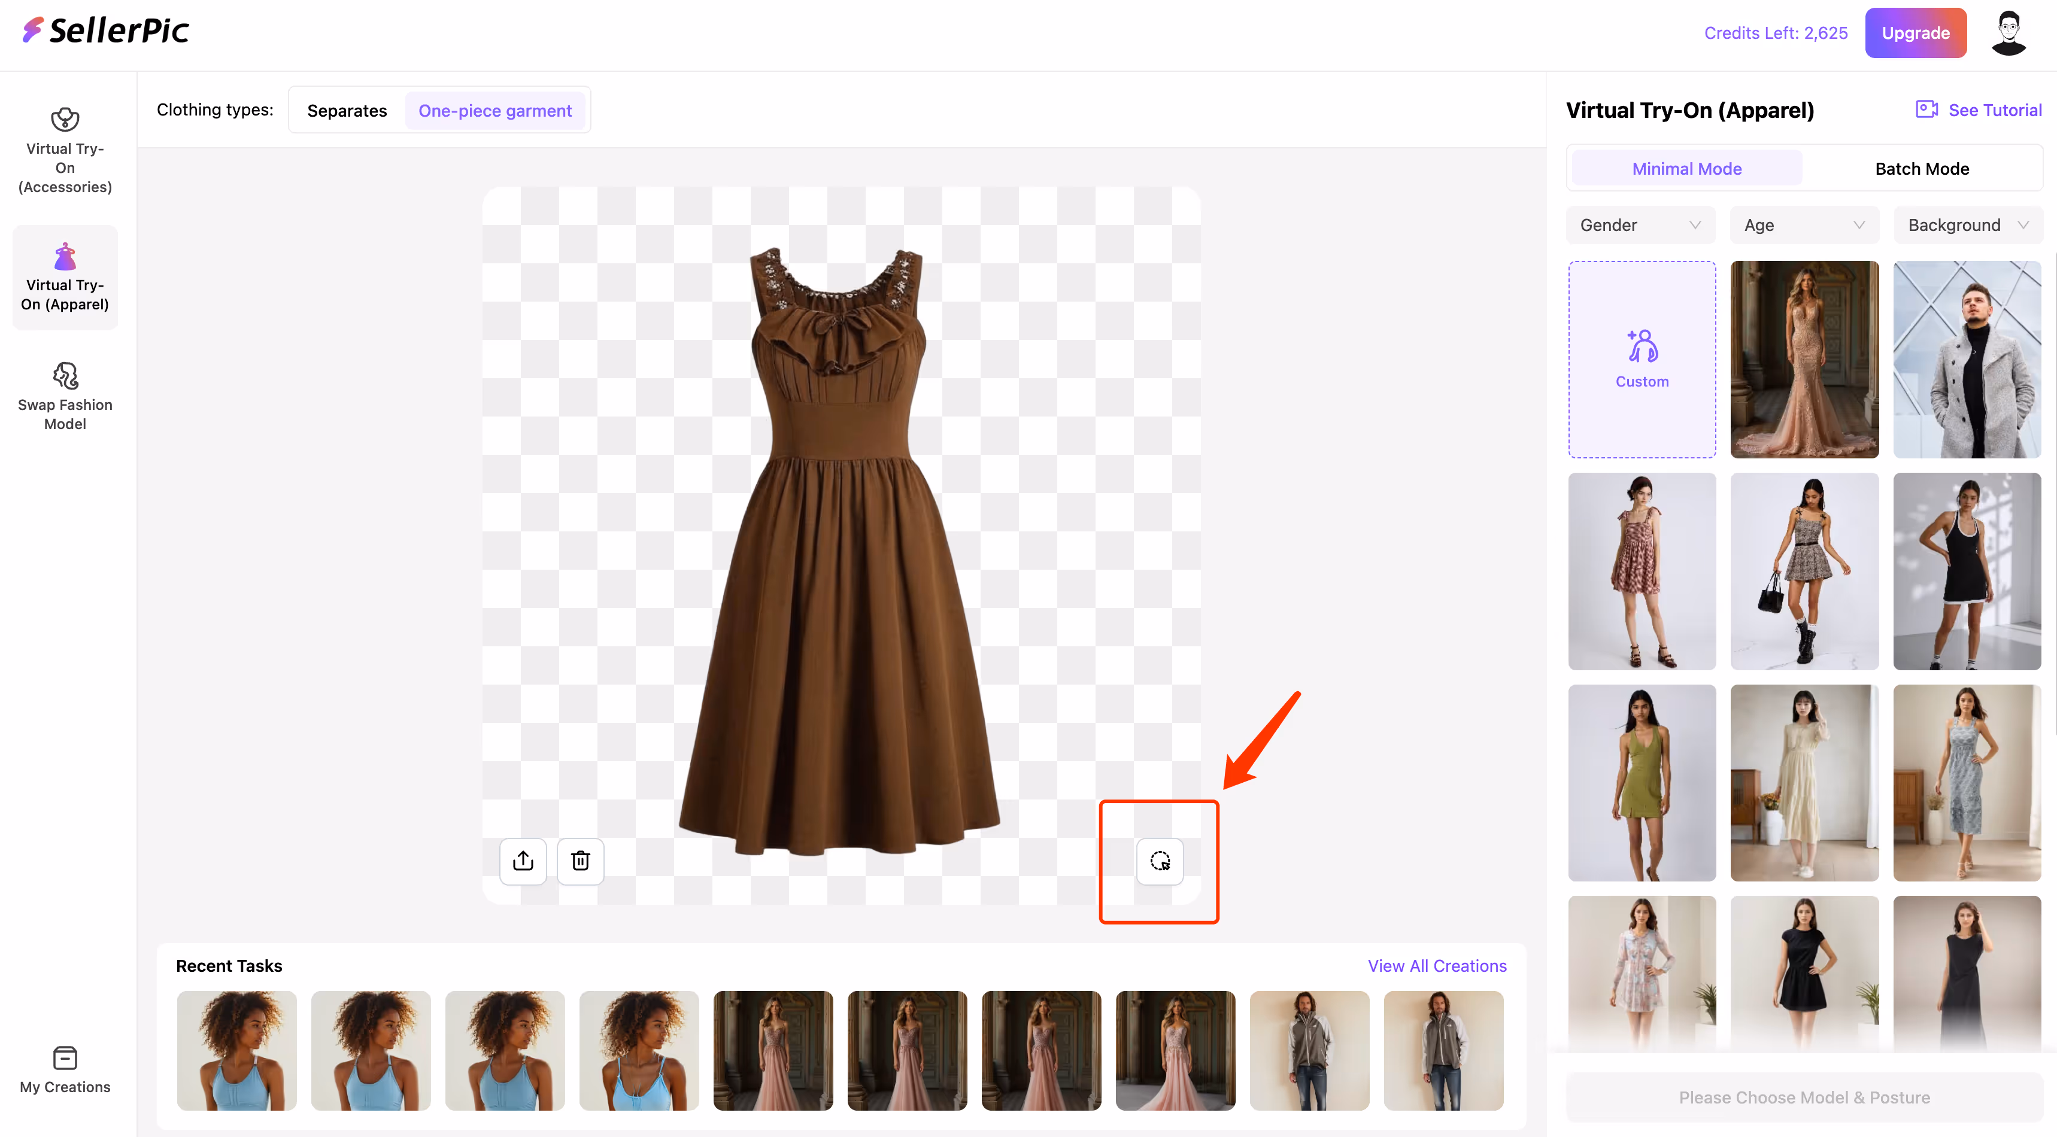Expand the Gender dropdown
Screen dimensions: 2057x1137
[1640, 225]
